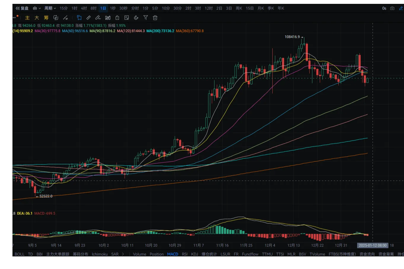Open the more options dots with red badge
404x269 pixels.
pyautogui.click(x=15, y=17)
